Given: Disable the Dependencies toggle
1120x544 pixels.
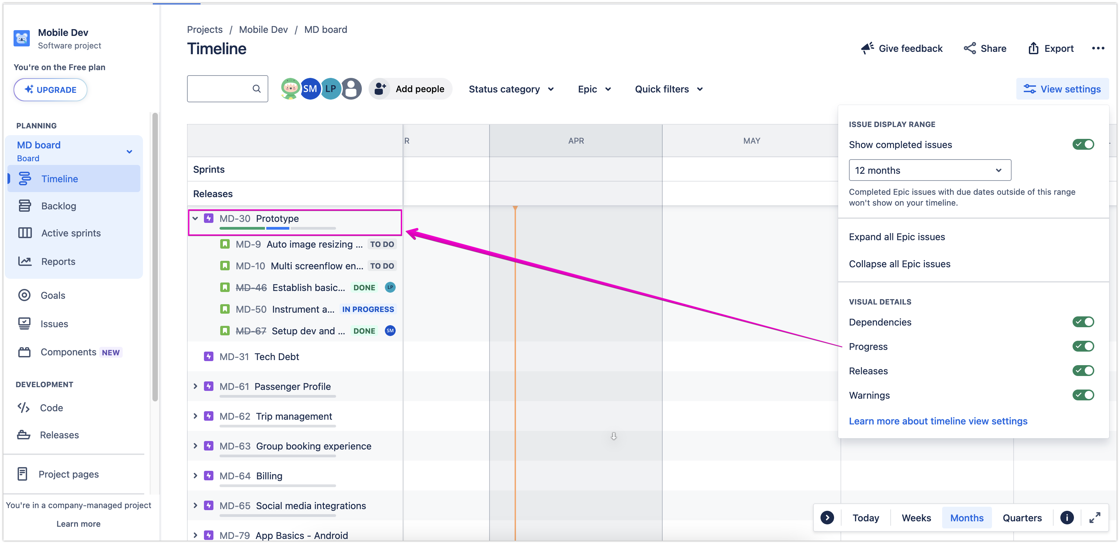Looking at the screenshot, I should pyautogui.click(x=1083, y=322).
